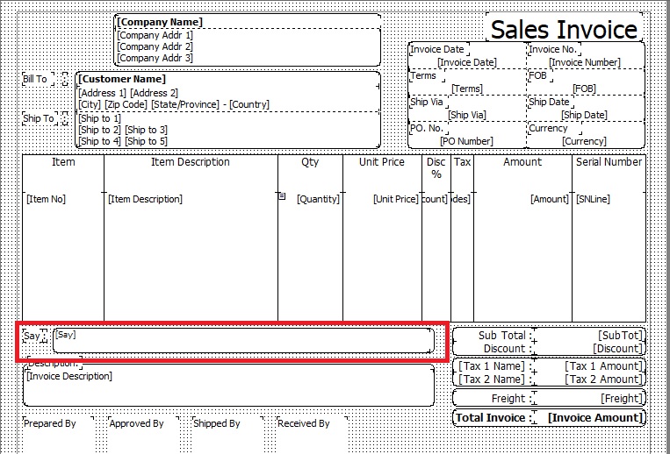The height and width of the screenshot is (454, 670).
Task: Click the small marker icon beside [Quantity]
Action: point(282,196)
